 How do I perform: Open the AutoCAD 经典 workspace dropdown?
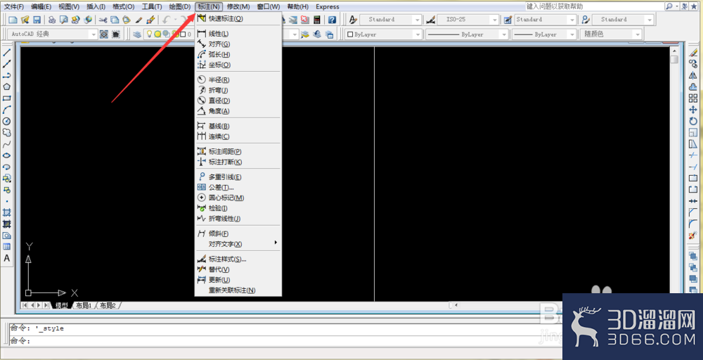coord(93,34)
